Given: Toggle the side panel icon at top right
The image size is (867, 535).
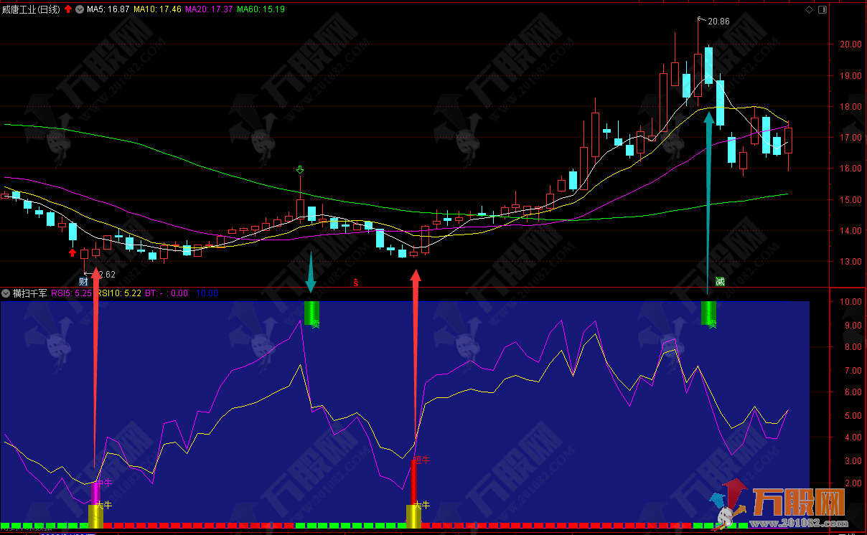Looking at the screenshot, I should [822, 9].
